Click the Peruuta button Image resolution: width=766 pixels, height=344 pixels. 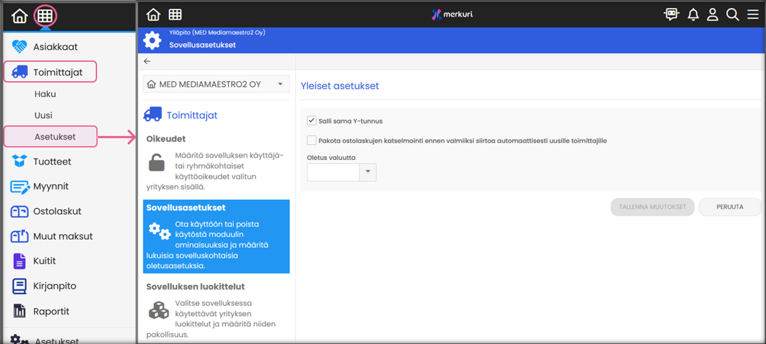coord(729,207)
